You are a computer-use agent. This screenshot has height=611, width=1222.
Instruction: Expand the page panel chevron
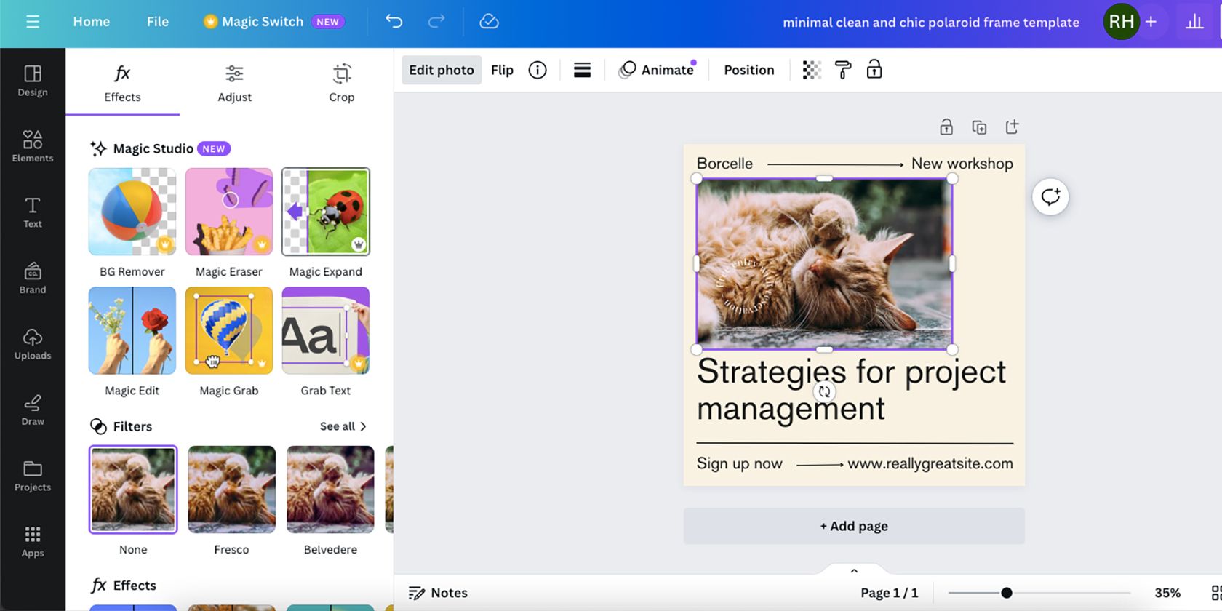pyautogui.click(x=854, y=571)
